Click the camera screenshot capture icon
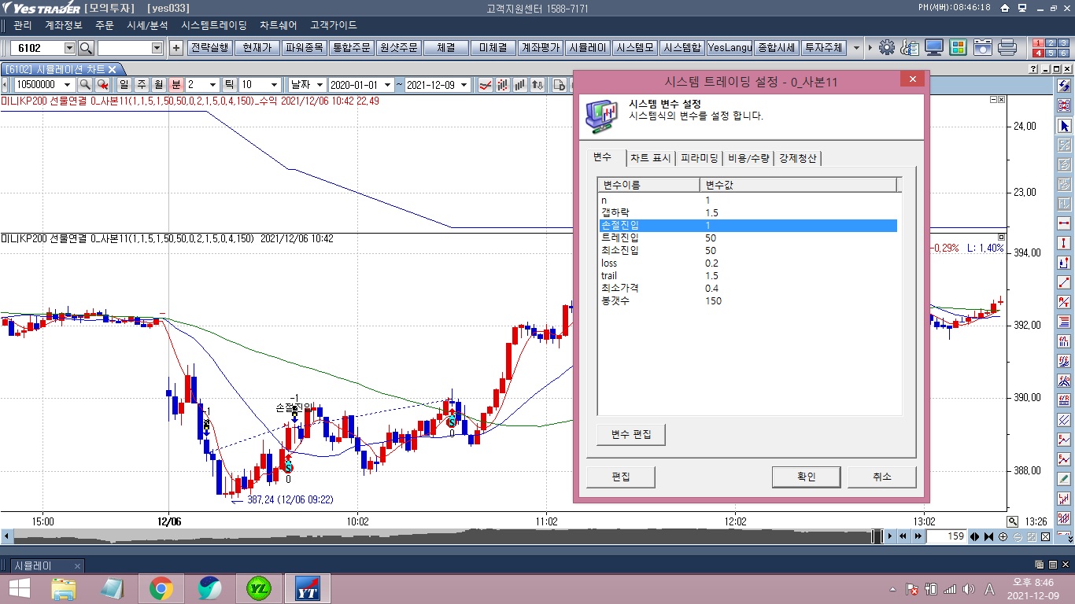 (982, 48)
